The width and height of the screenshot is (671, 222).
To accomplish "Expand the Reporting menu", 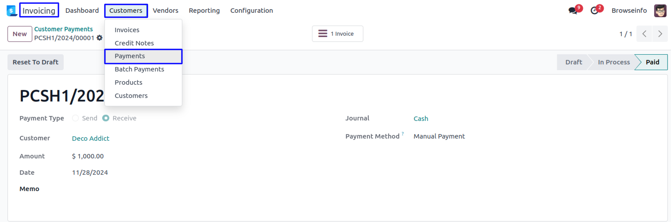I will [204, 11].
